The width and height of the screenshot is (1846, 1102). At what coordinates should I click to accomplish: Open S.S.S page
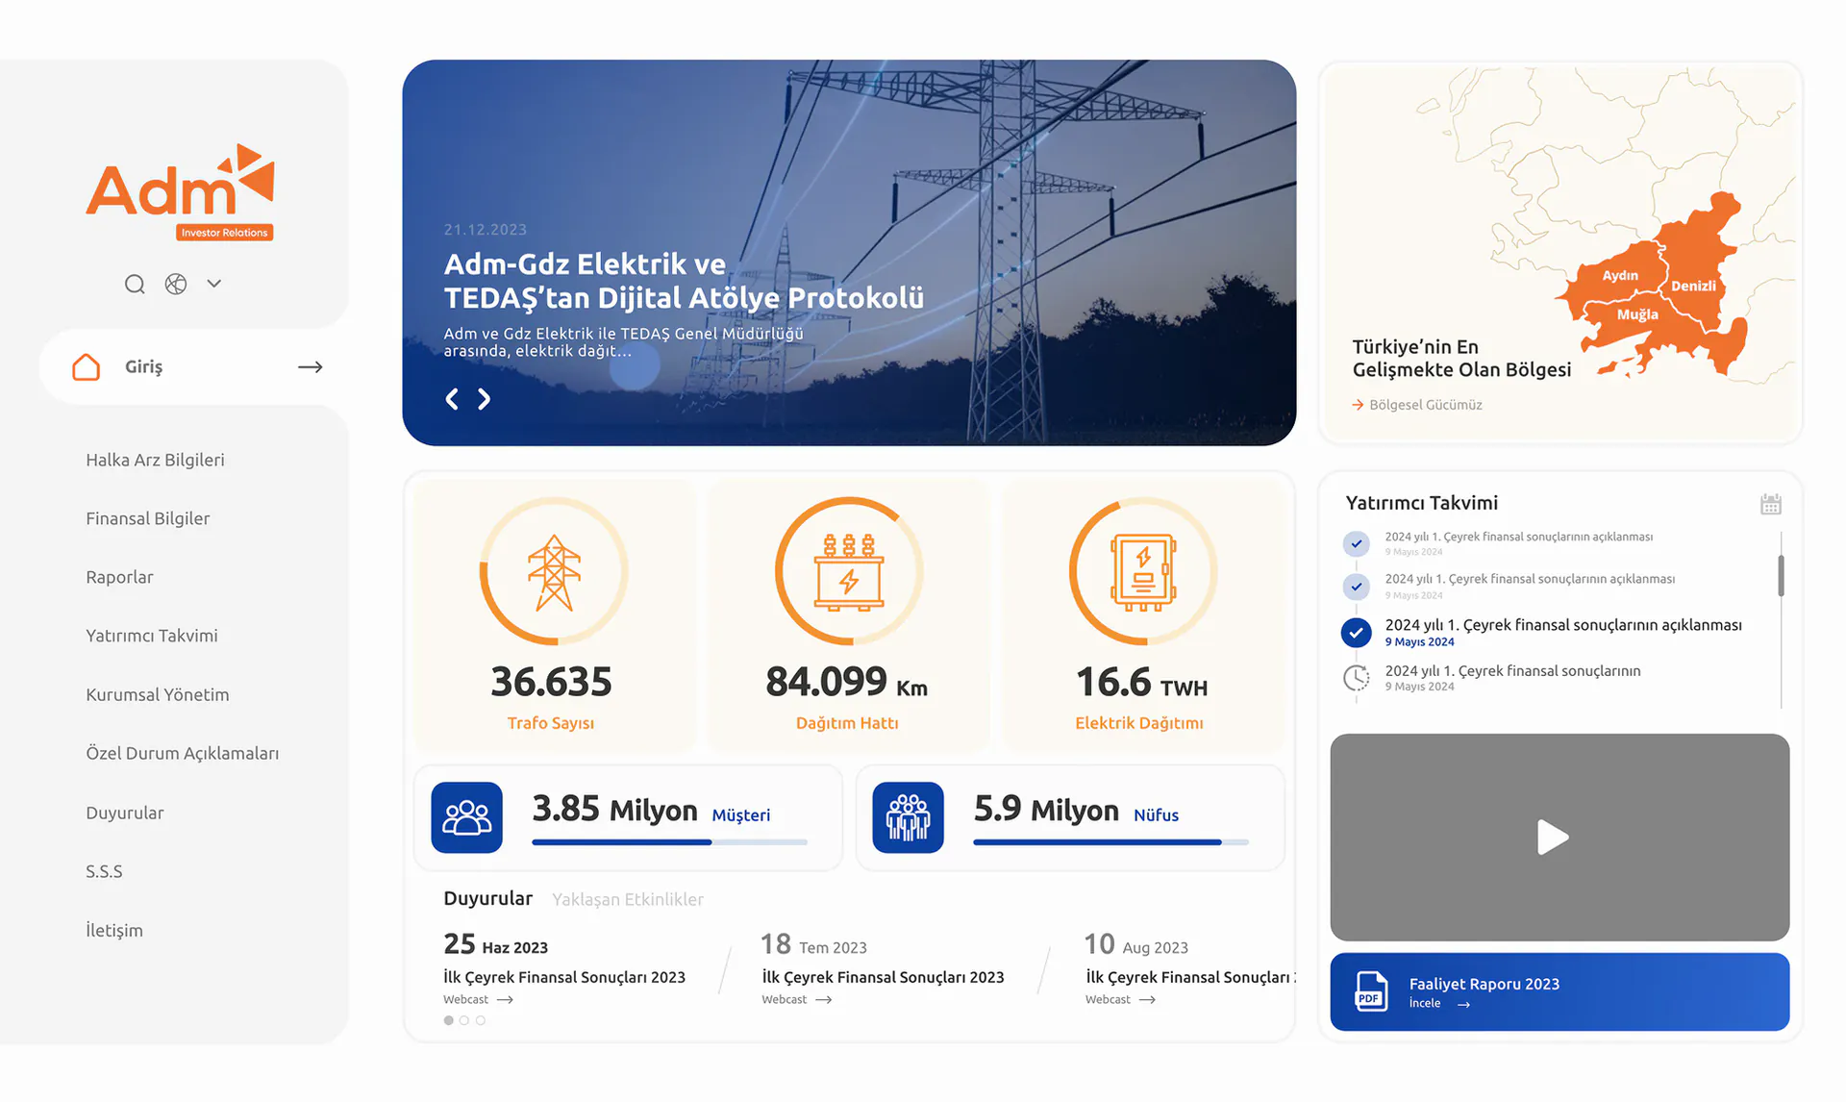tap(104, 871)
